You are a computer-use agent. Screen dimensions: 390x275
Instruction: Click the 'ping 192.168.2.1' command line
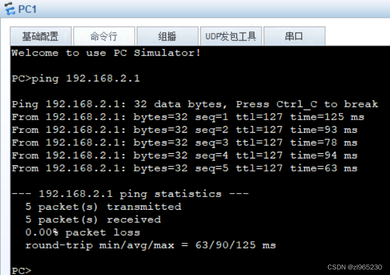[76, 78]
